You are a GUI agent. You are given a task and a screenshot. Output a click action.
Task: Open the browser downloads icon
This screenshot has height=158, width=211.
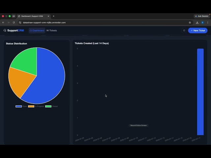[197, 23]
